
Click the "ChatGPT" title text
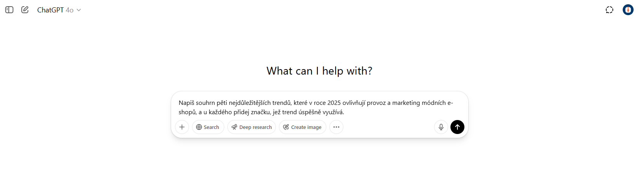(x=50, y=10)
